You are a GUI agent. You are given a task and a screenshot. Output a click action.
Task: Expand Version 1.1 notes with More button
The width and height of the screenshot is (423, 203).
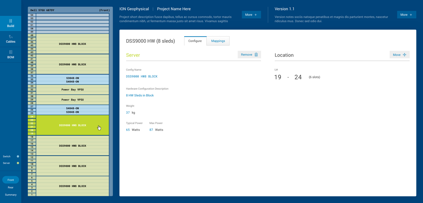(406, 15)
